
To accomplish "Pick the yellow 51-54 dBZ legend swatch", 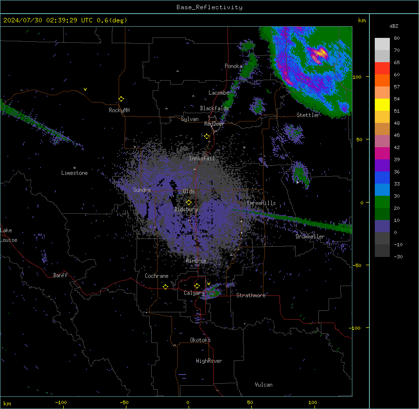I will tap(382, 104).
